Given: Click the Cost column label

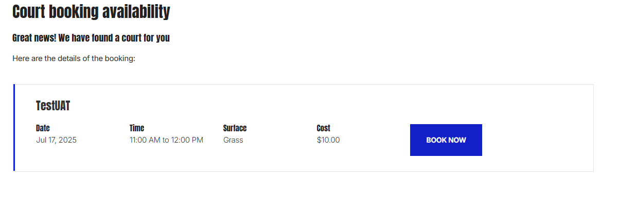Looking at the screenshot, I should point(324,128).
